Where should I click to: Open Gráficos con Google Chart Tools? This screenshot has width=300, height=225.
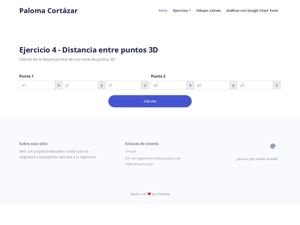point(252,11)
